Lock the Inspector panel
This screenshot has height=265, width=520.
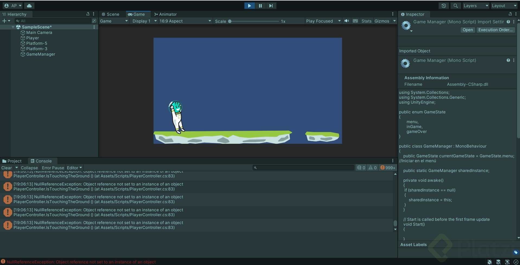[510, 14]
